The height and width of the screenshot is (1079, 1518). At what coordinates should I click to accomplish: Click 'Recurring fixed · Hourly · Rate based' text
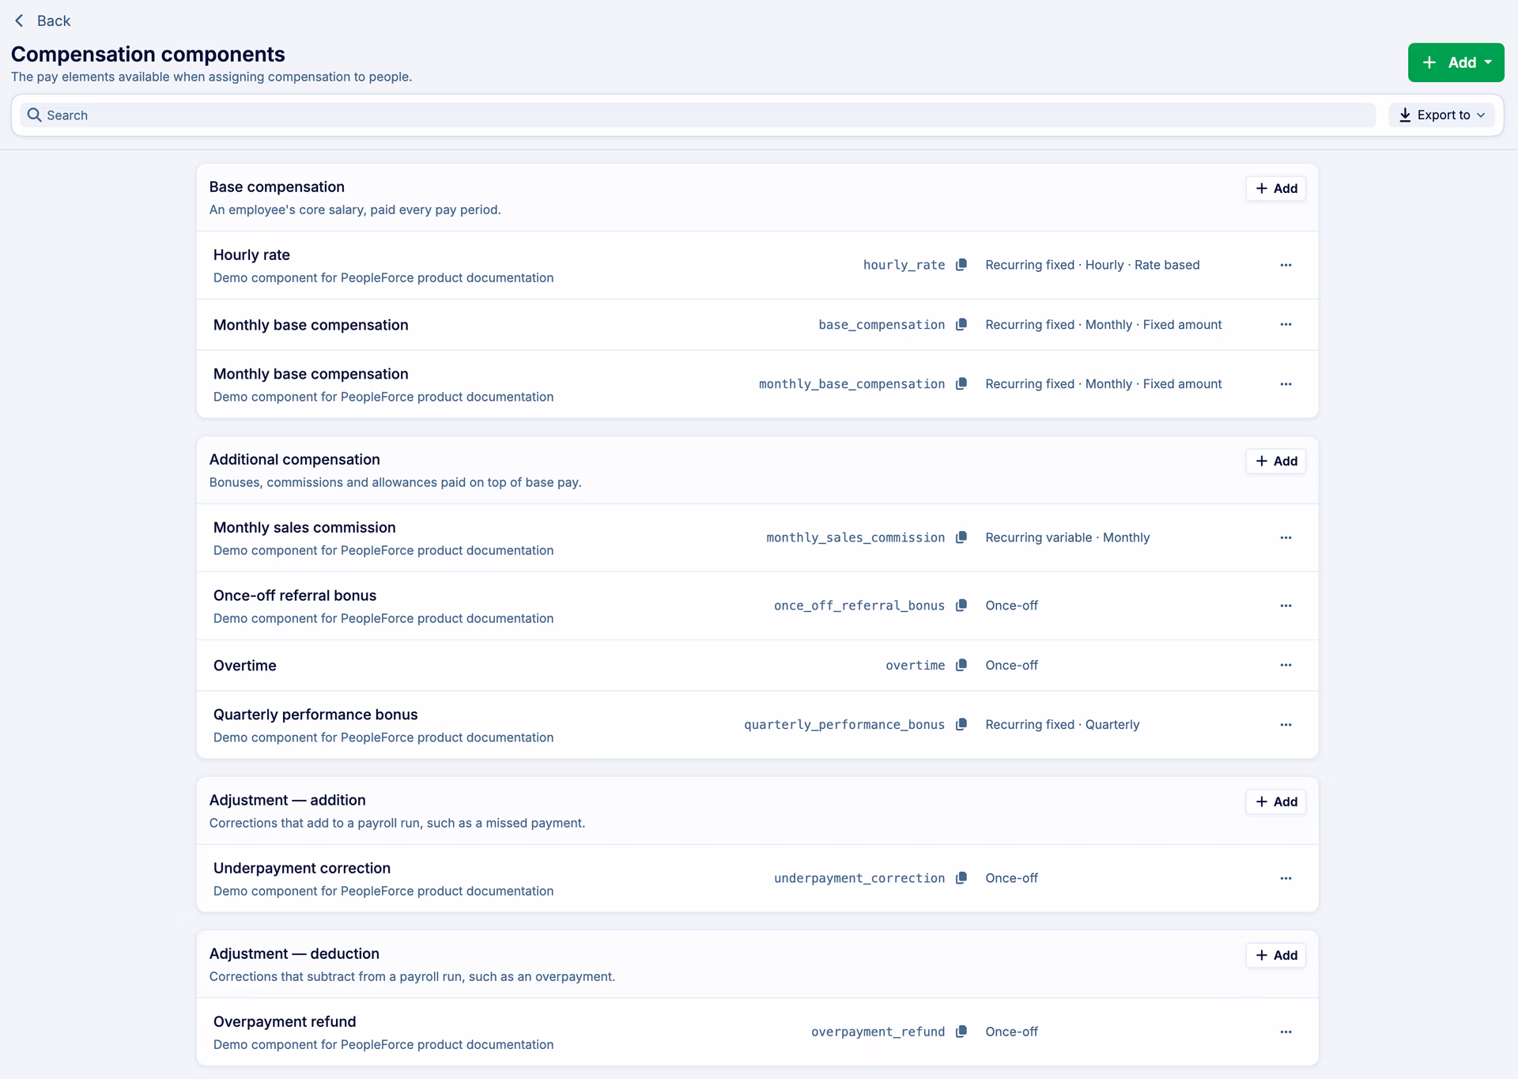[1093, 265]
